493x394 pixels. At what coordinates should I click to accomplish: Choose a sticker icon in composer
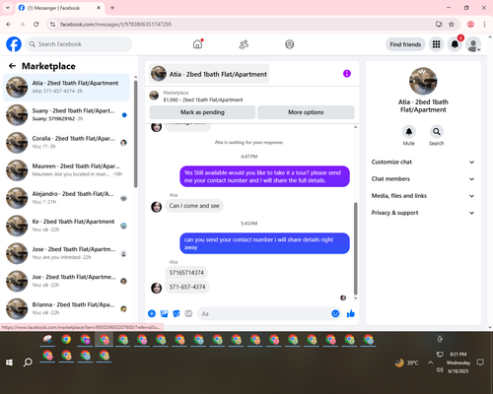pyautogui.click(x=176, y=313)
